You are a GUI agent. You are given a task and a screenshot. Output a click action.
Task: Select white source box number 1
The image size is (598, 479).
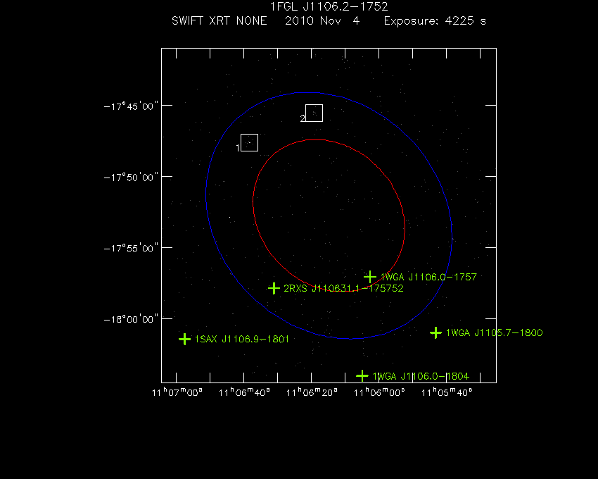point(250,142)
